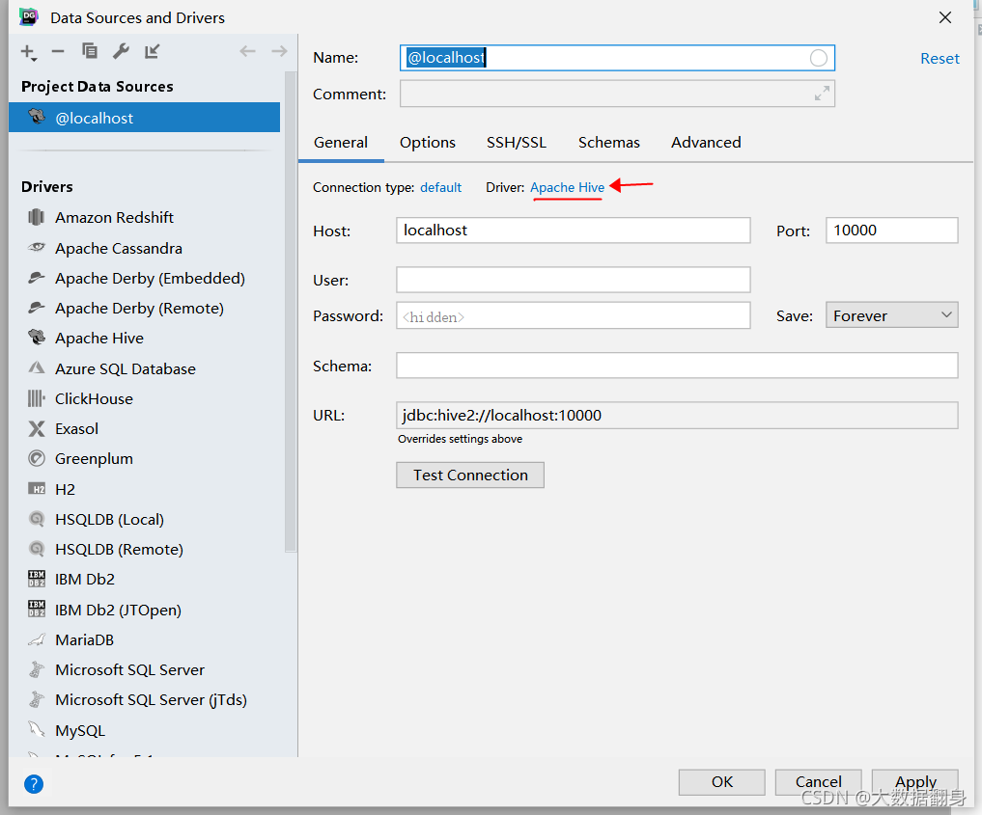Go back with the left arrow
The width and height of the screenshot is (982, 815).
coord(248,51)
